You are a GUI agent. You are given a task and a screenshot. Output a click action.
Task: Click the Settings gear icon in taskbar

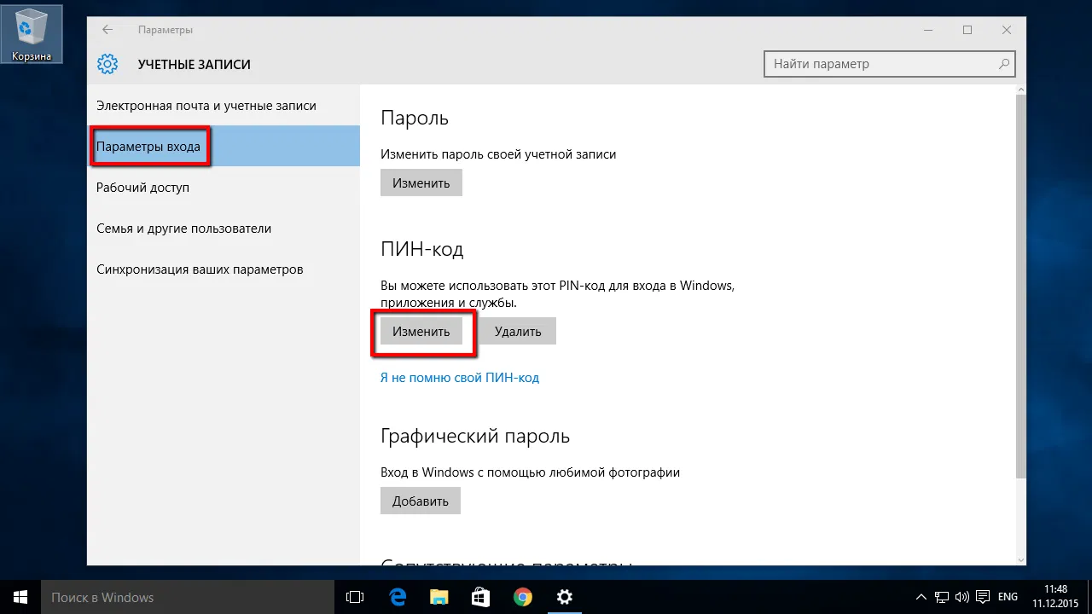point(564,597)
